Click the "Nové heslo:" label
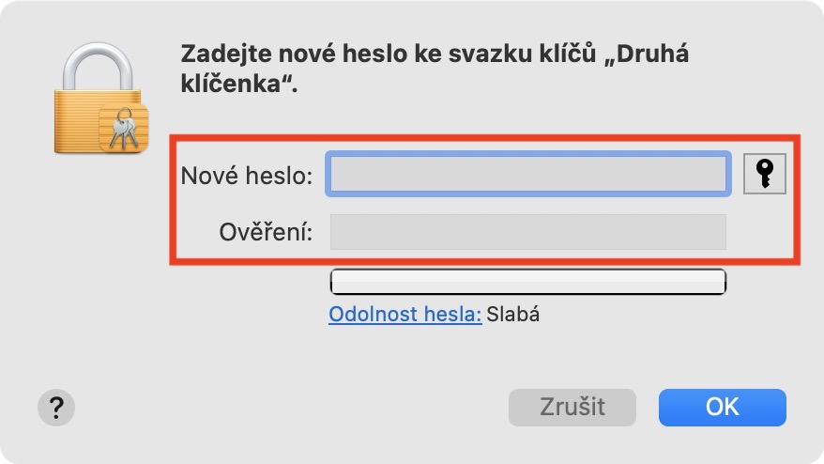This screenshot has width=824, height=464. tap(246, 175)
